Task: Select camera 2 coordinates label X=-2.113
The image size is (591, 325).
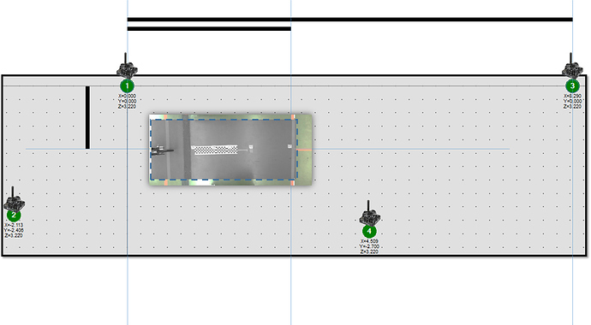Action: point(14,225)
